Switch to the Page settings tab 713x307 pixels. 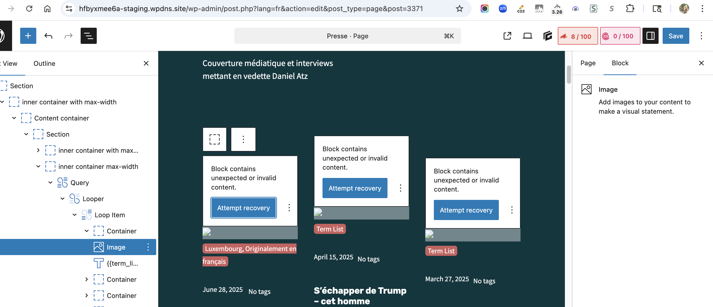588,63
